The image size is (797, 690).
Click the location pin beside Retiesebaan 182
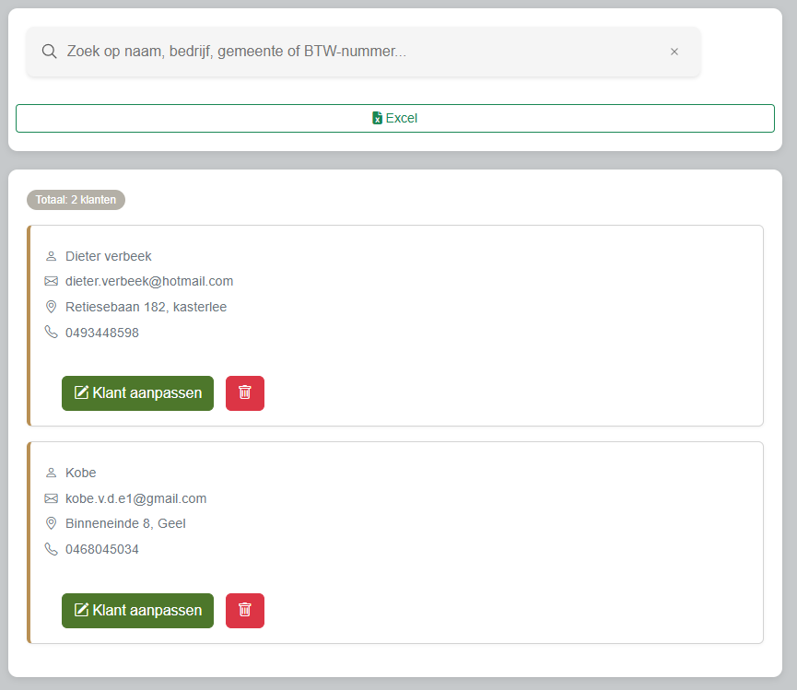(x=51, y=307)
